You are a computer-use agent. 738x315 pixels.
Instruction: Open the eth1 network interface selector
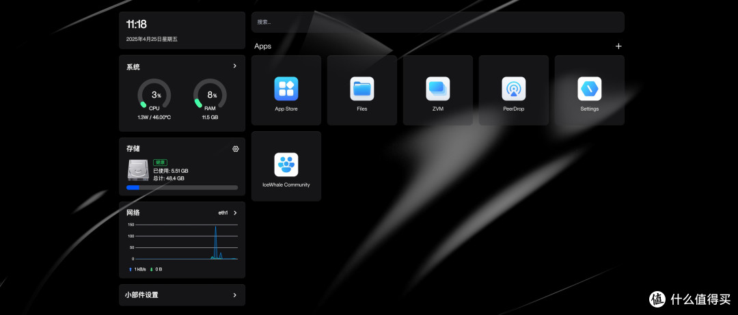pos(228,213)
